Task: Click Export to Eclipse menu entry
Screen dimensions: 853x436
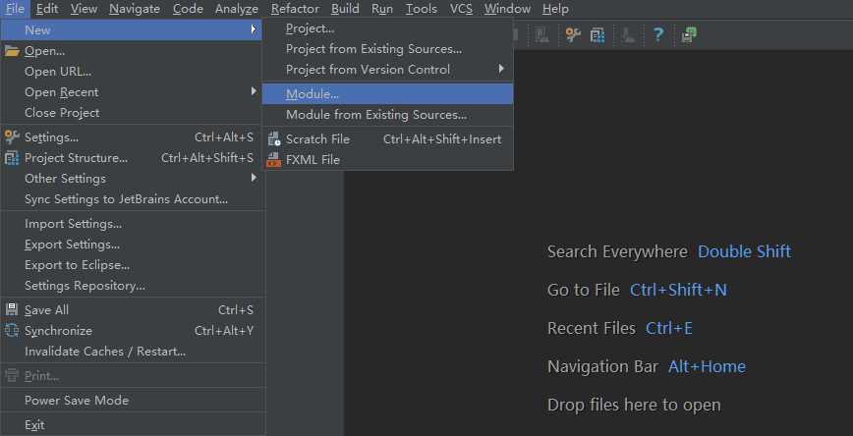Action: point(77,265)
